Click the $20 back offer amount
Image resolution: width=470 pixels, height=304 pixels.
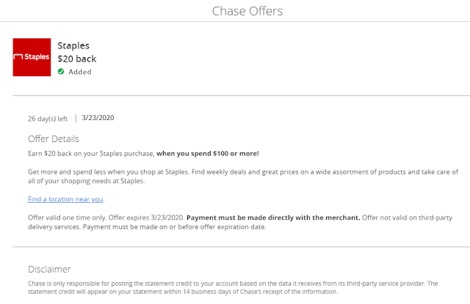pyautogui.click(x=76, y=59)
